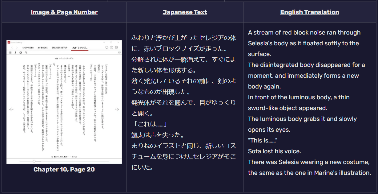Click the English Translation column header
This screenshot has height=194, width=378.
[x=310, y=12]
